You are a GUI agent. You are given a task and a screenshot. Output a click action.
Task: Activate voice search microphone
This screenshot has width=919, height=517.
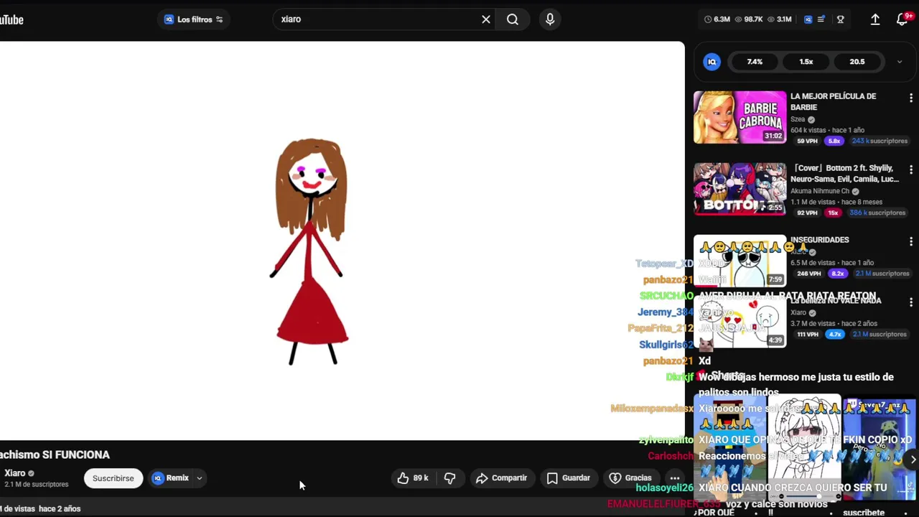(550, 19)
